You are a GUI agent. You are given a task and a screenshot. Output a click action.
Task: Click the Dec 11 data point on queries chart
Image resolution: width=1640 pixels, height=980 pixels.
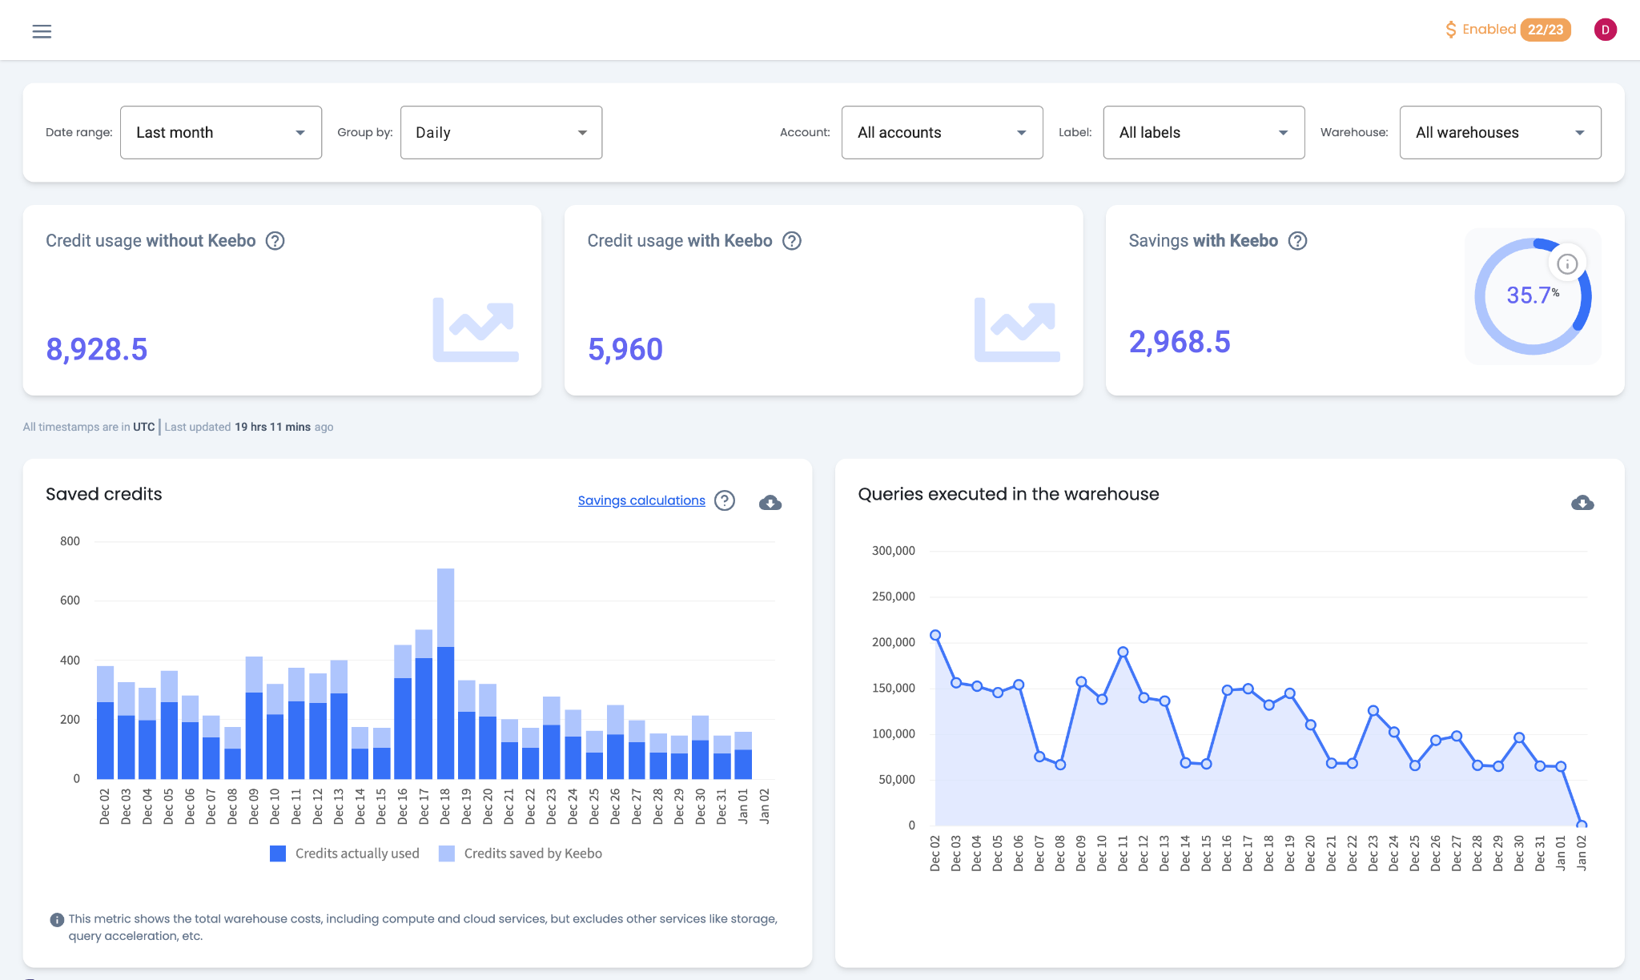(x=1123, y=652)
